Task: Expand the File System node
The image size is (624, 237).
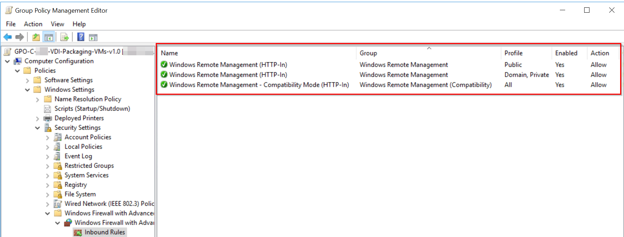Action: [x=48, y=195]
